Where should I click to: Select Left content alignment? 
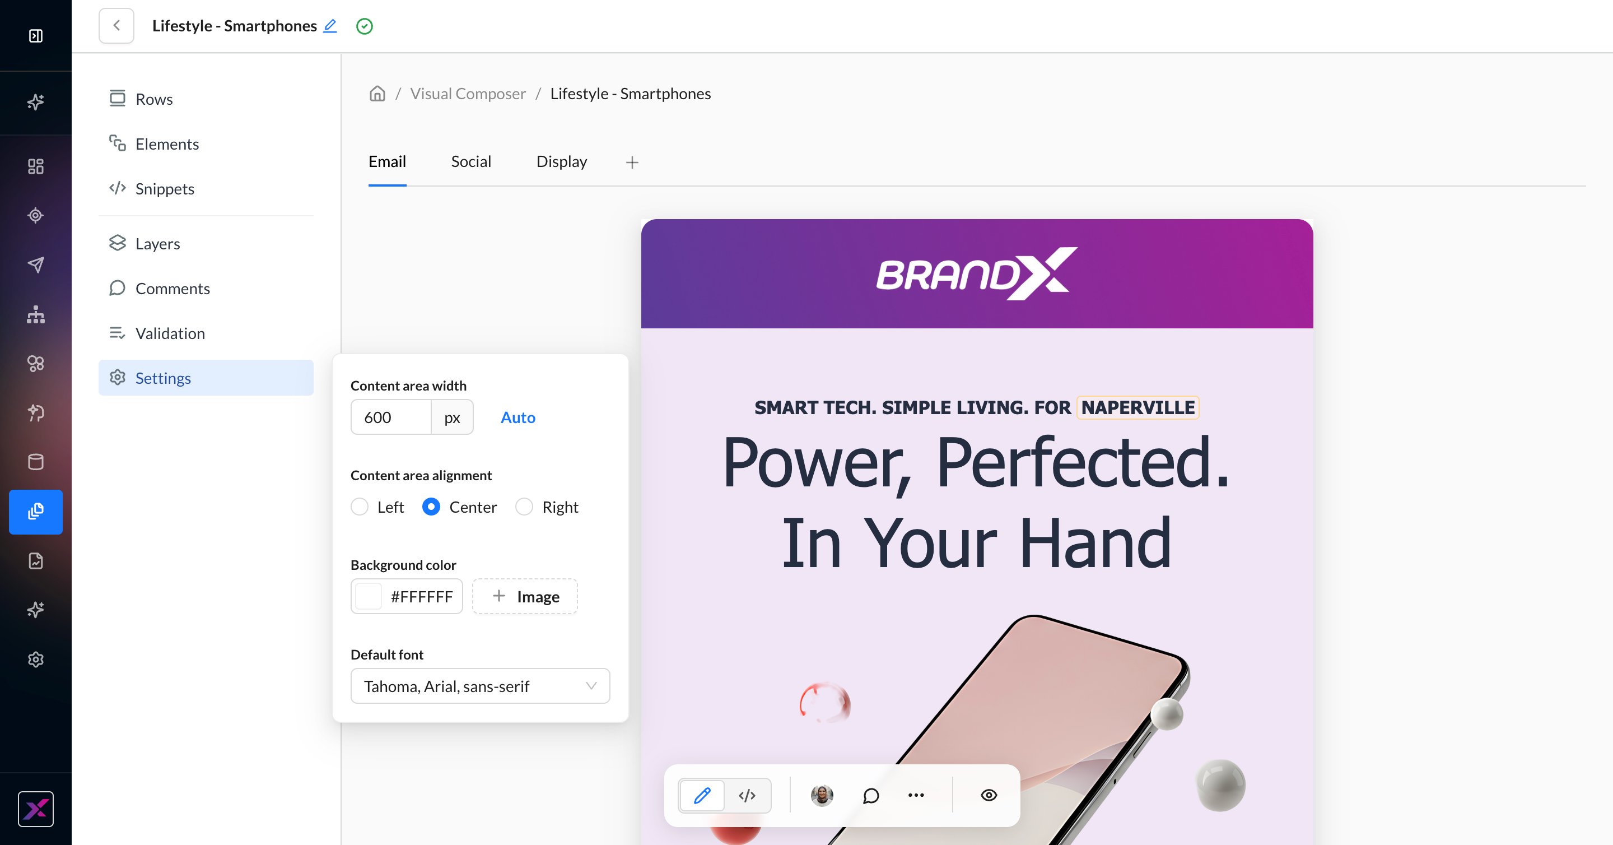pos(377,507)
